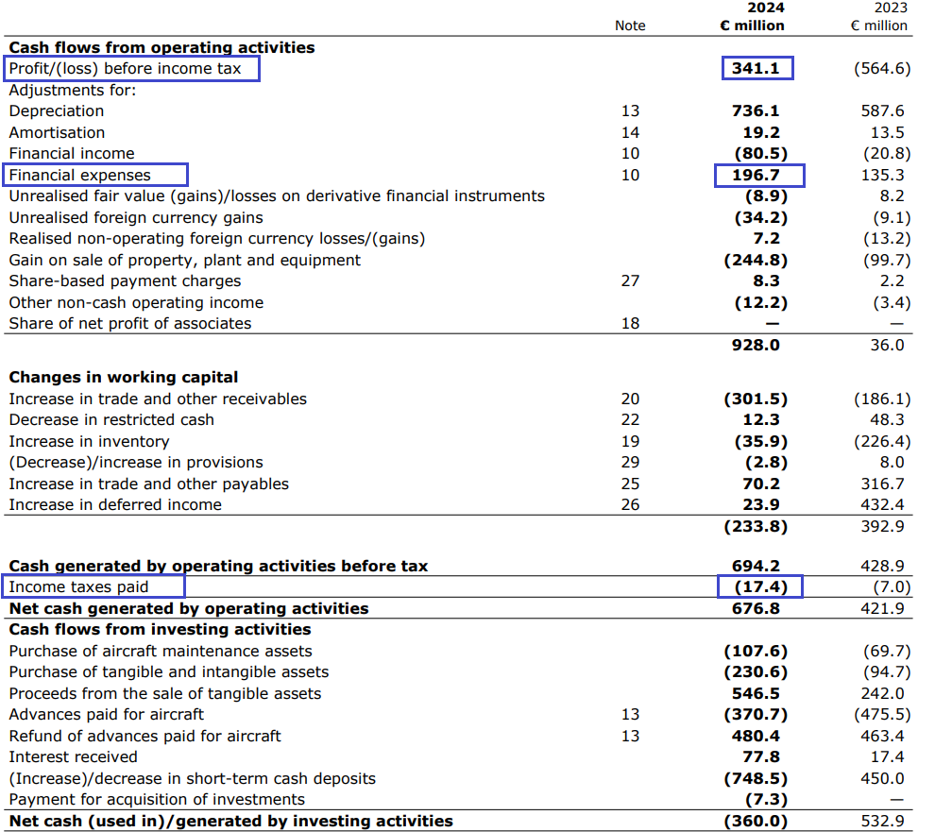The width and height of the screenshot is (935, 832).
Task: Select the 2024 depreciation value 736.1
Action: [756, 110]
